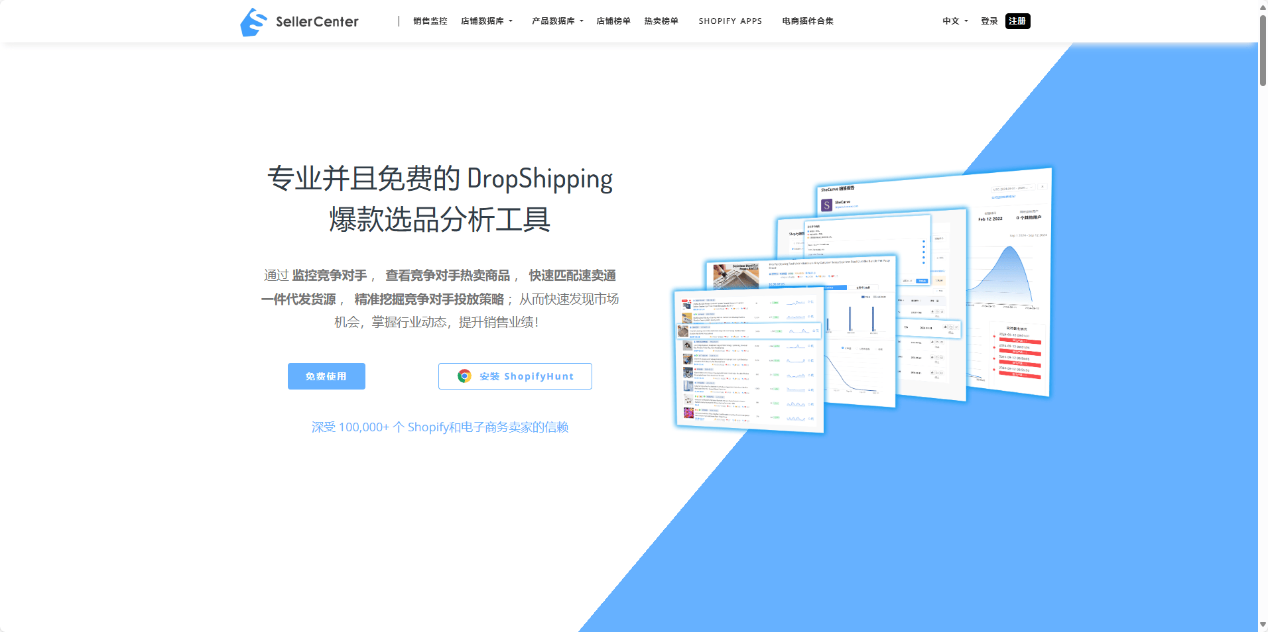Click the Chrome icon in install button

click(x=464, y=376)
